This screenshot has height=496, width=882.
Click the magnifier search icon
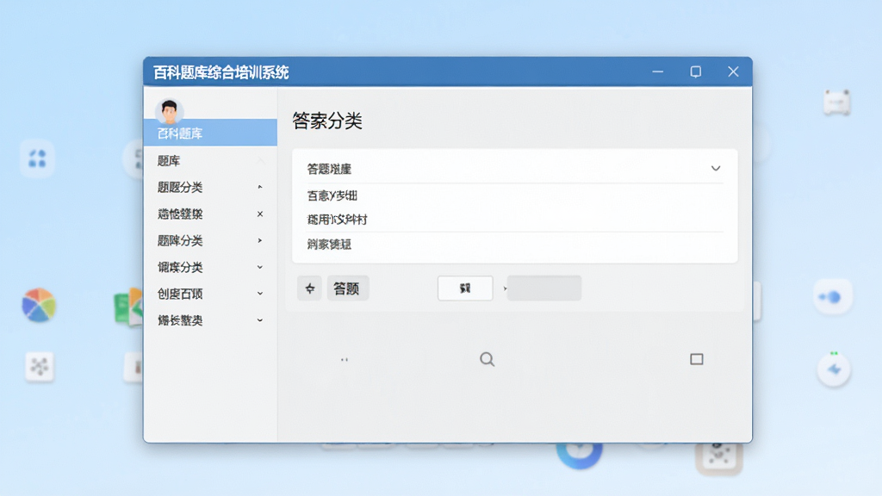(x=488, y=359)
